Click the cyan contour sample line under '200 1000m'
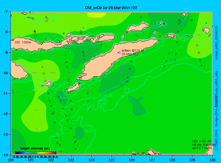This screenshot has height=163, width=221. pyautogui.click(x=21, y=45)
